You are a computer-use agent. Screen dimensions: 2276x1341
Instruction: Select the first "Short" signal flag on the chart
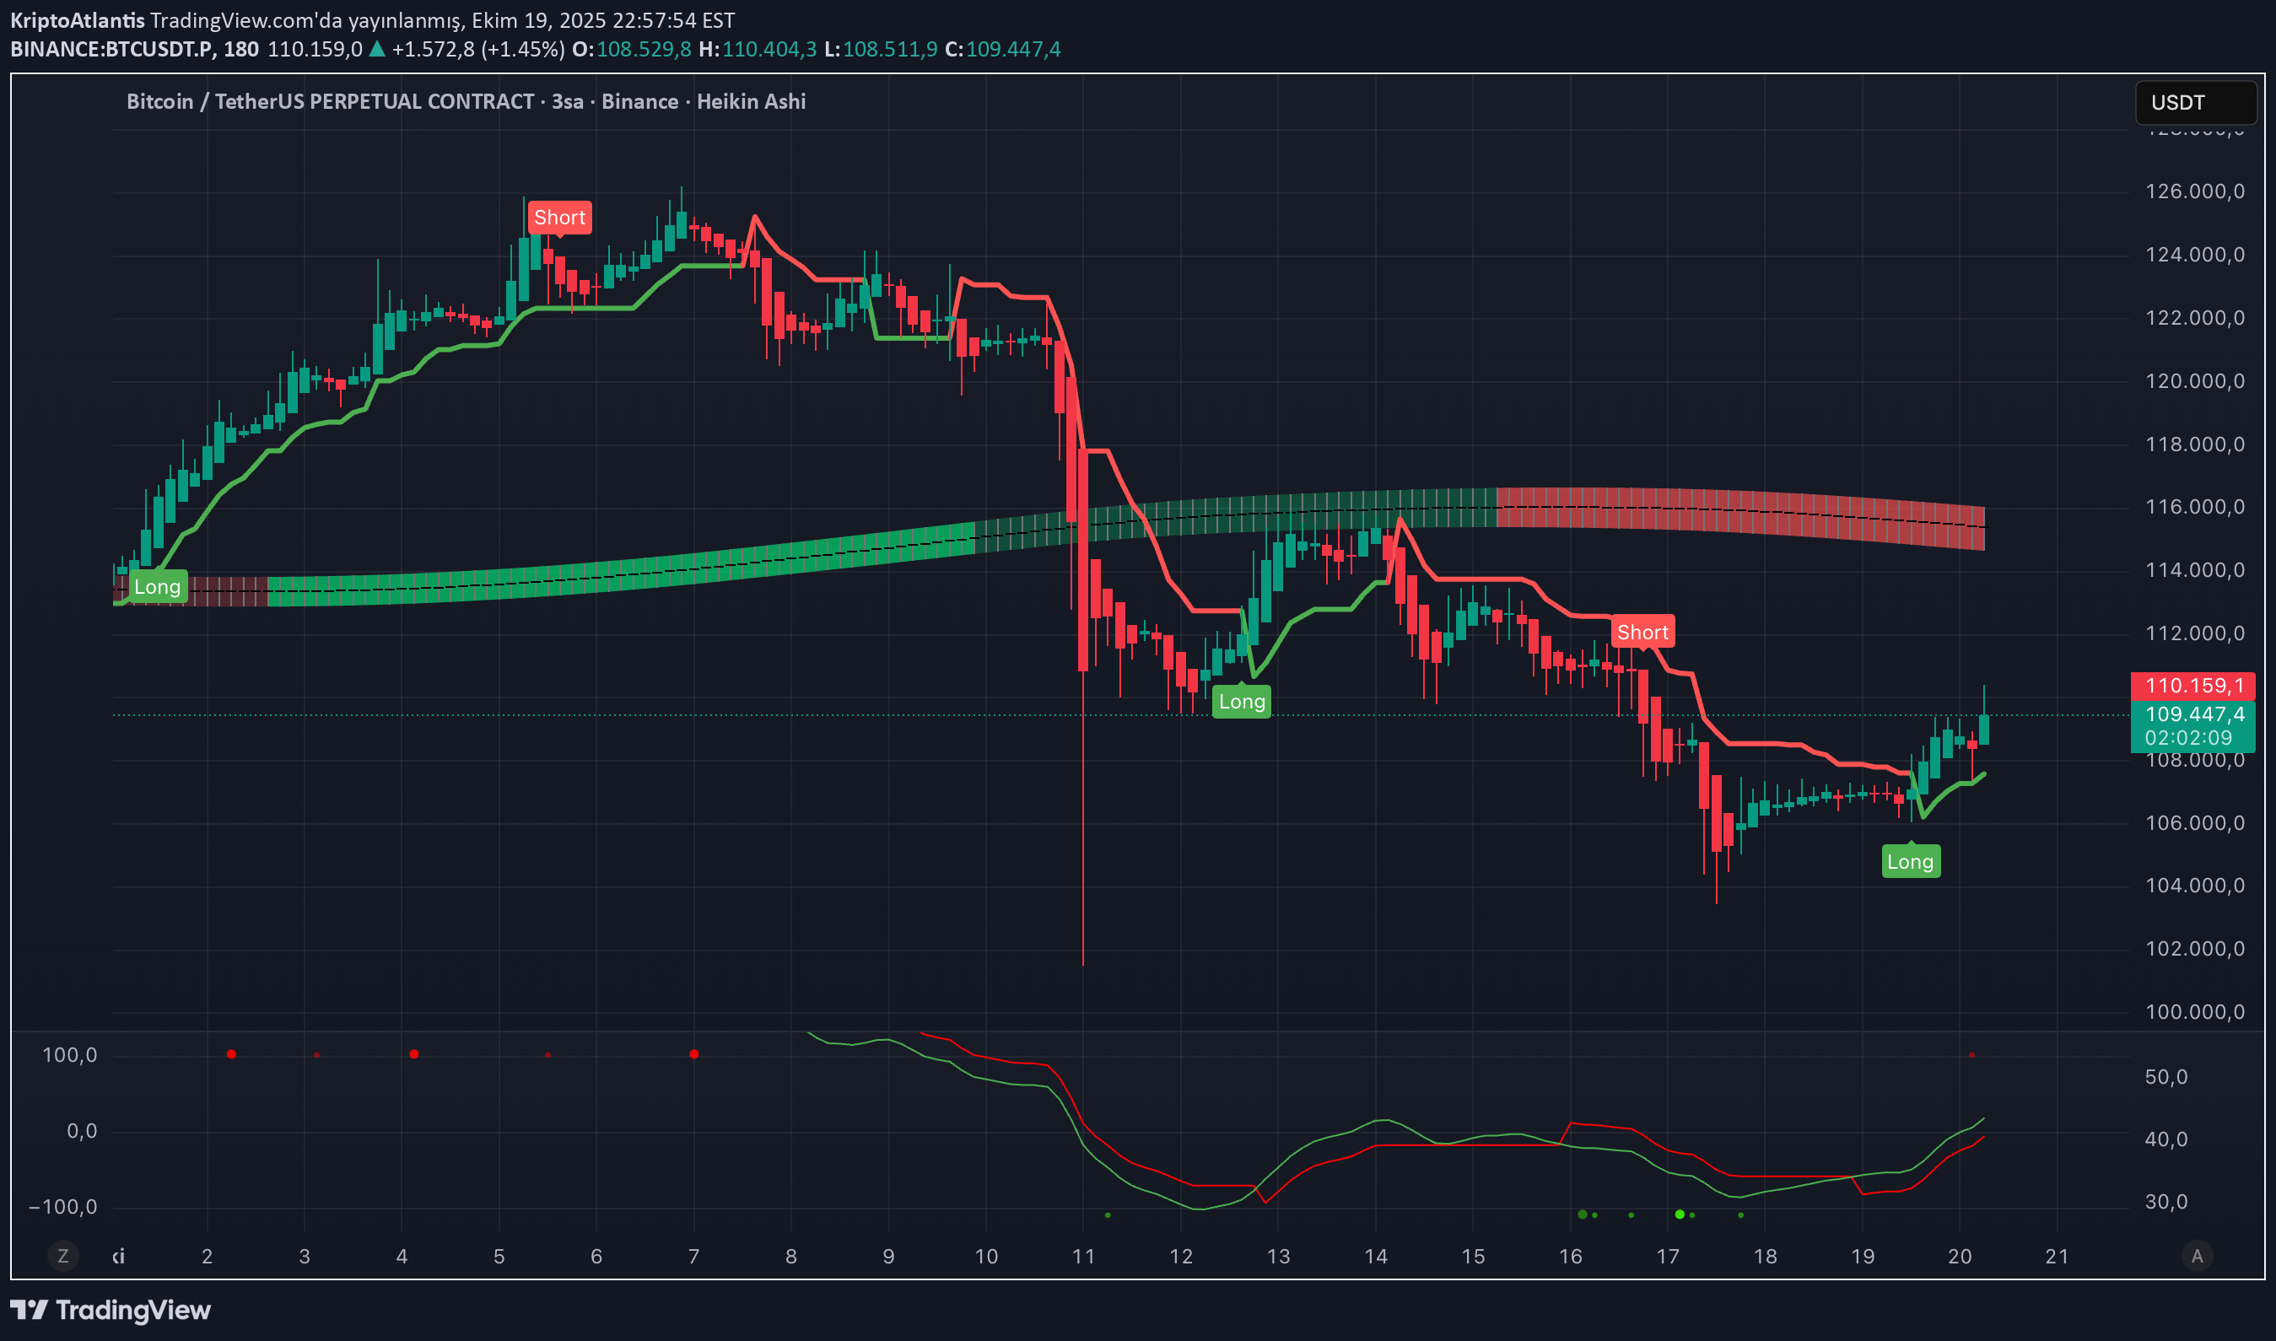559,217
